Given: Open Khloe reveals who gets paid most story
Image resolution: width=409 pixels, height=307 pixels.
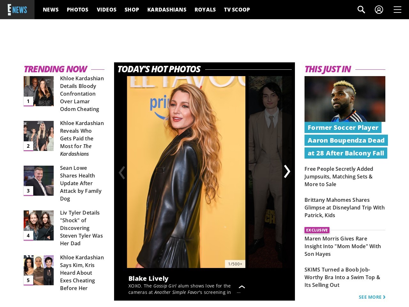Looking at the screenshot, I should point(82,138).
